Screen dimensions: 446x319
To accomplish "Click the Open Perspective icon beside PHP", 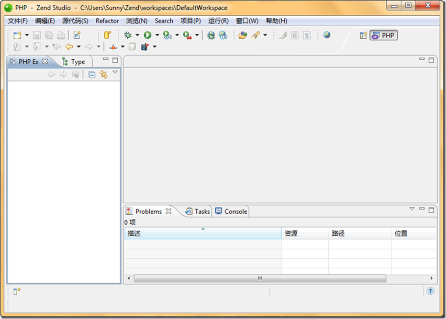I will click(363, 35).
